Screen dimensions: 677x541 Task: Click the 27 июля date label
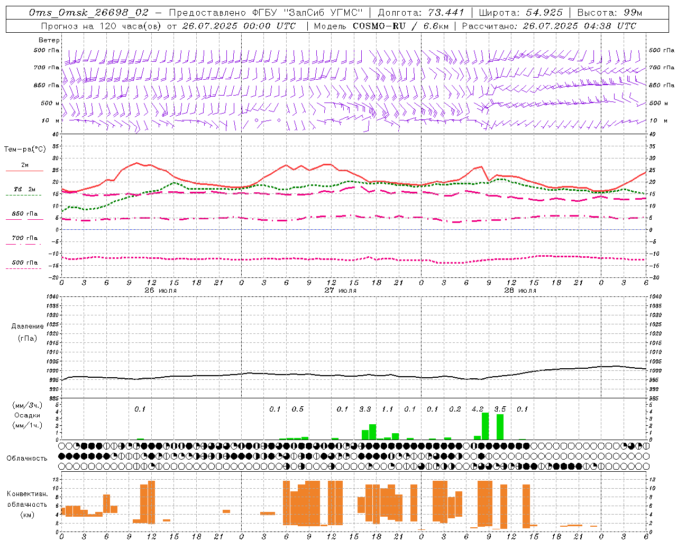[x=340, y=291]
